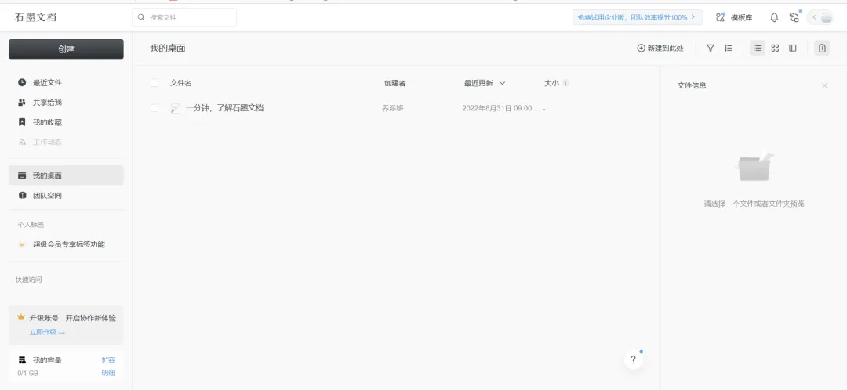This screenshot has width=847, height=390.
Task: Tick the select-all checkbox in header
Action: pos(154,83)
